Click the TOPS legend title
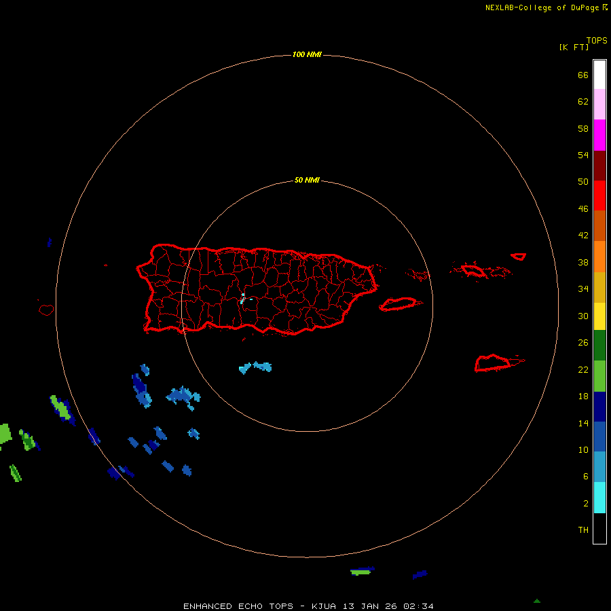611x611 pixels. pos(597,41)
